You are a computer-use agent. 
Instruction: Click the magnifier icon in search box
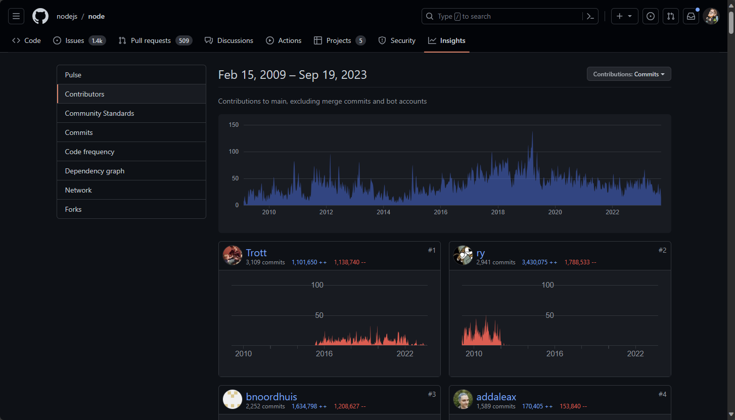430,16
